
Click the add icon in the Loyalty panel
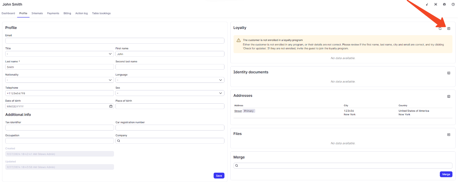(x=449, y=28)
